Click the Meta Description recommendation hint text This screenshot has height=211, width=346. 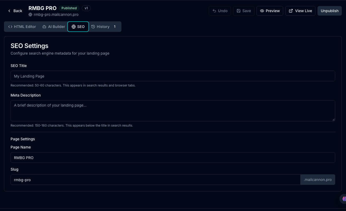point(72,126)
